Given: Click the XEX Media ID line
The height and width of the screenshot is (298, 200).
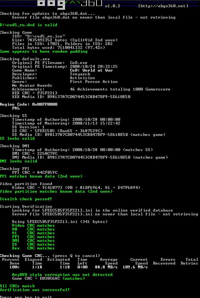Looking at the screenshot, I should point(71,97).
